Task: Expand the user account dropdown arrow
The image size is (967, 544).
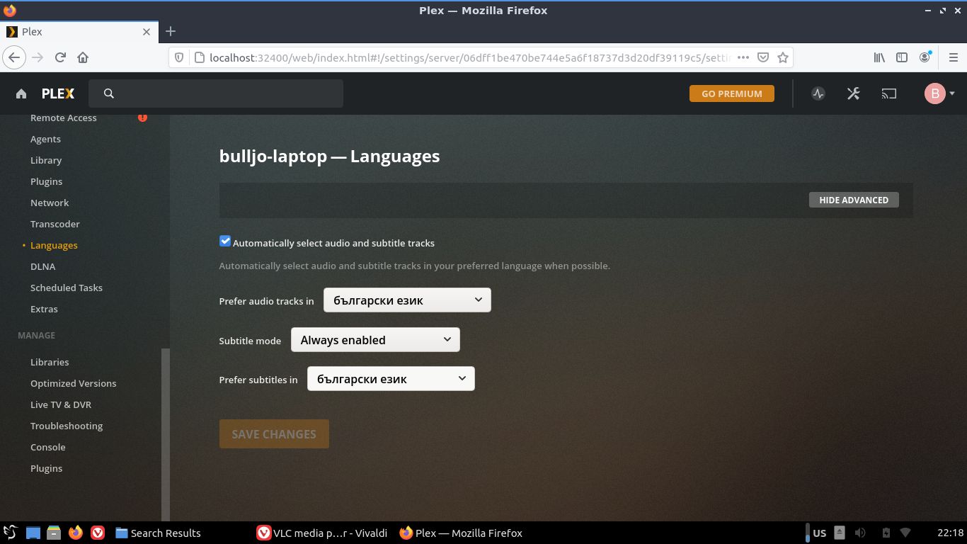Action: (952, 93)
